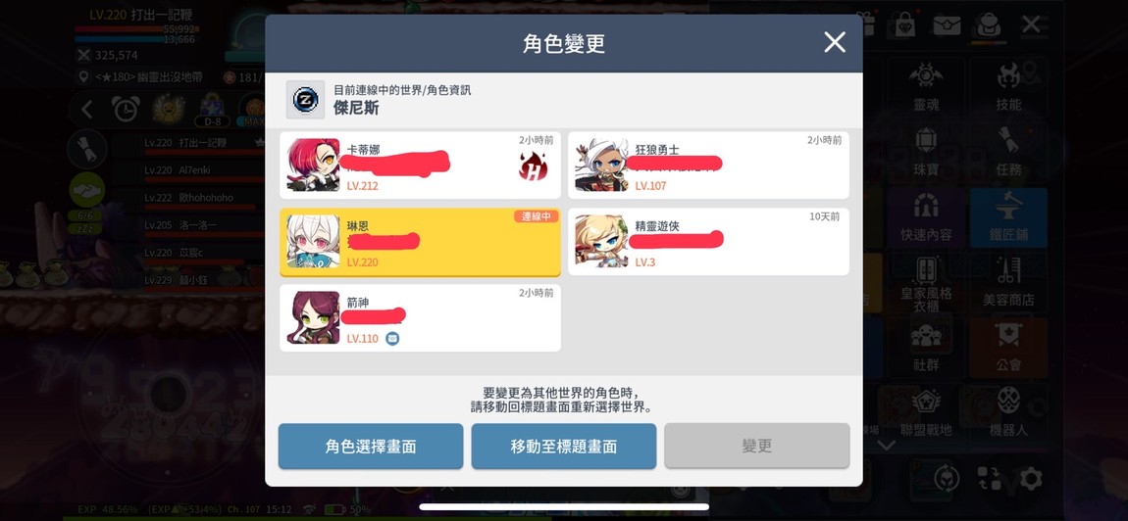1128x521 pixels.
Task: Click the 傑尼斯 world icon
Action: pyautogui.click(x=306, y=100)
